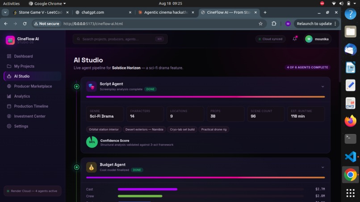The image size is (360, 202).
Task: Collapse the Budget Agent card chevron
Action: point(322,167)
